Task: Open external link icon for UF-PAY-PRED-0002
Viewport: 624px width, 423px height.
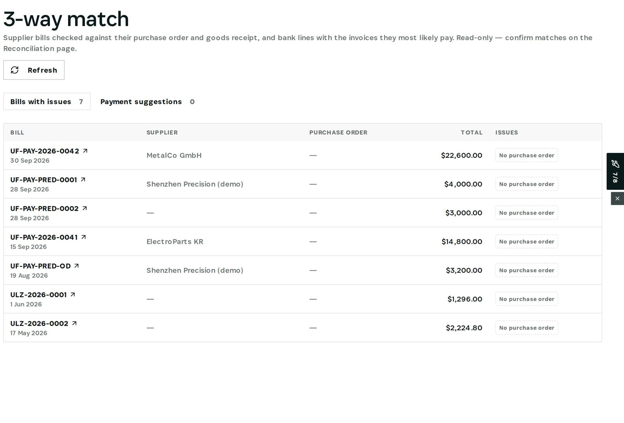Action: point(84,208)
